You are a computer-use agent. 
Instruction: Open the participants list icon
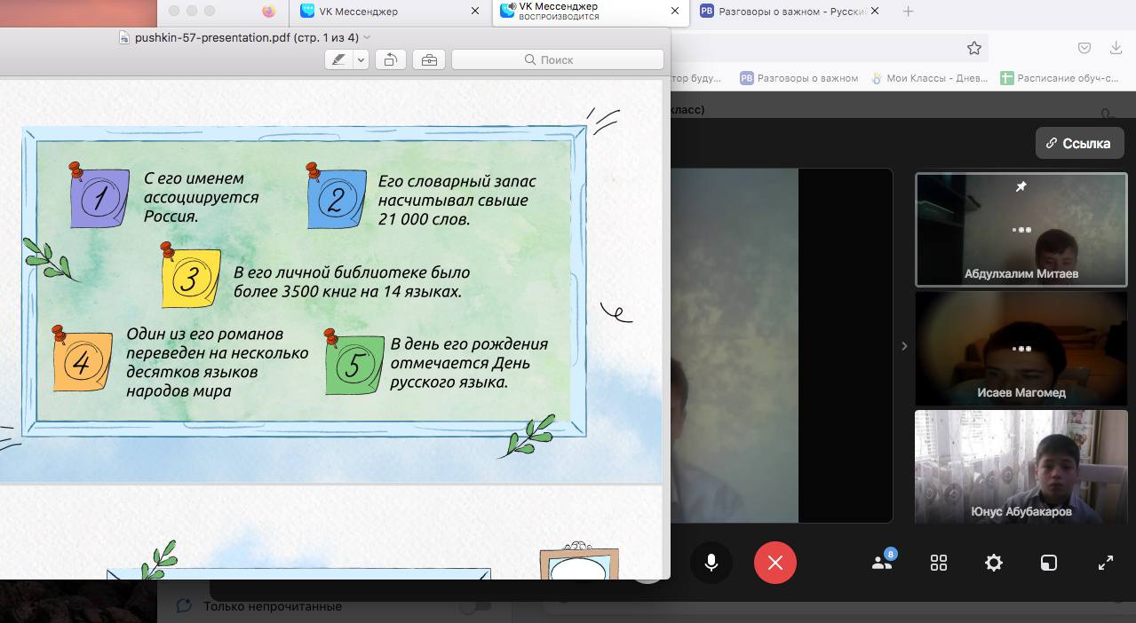point(882,563)
